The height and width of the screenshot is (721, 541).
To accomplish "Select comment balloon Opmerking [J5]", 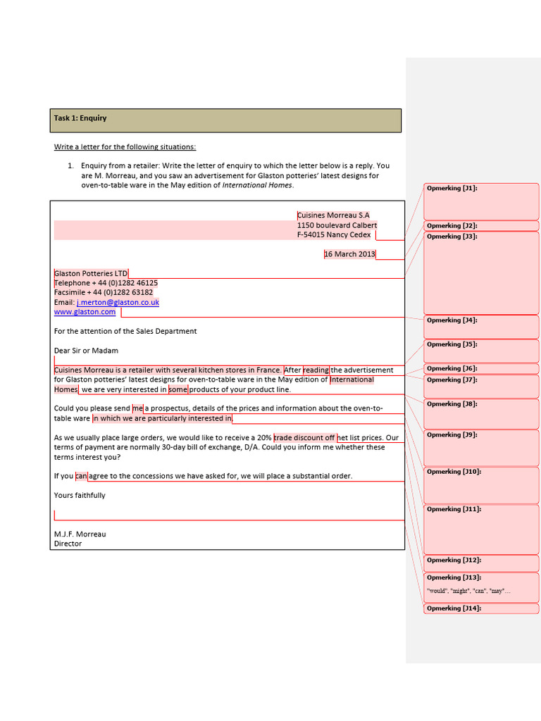I will [480, 351].
